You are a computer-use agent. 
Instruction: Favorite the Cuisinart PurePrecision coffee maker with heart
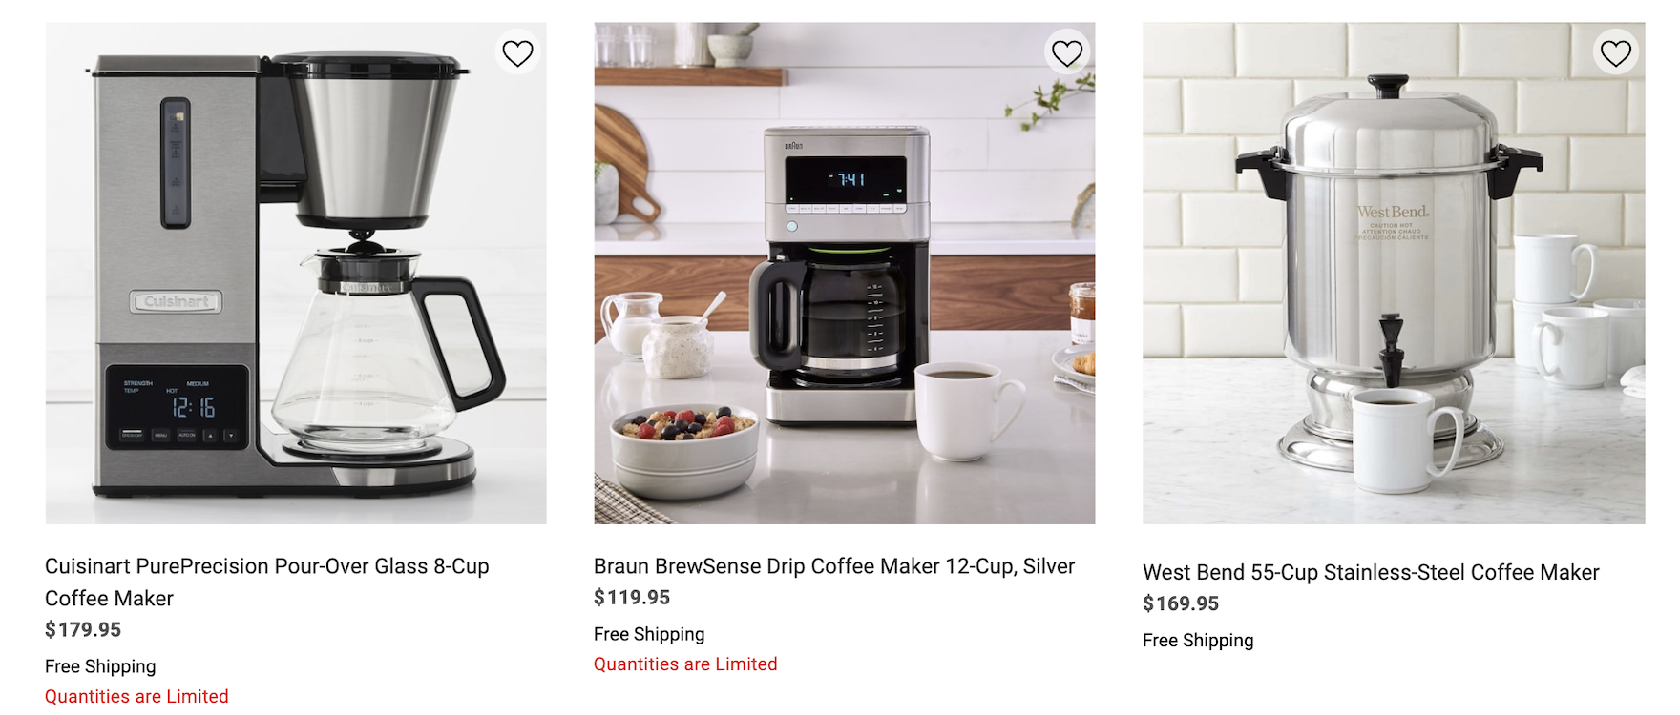tap(517, 53)
